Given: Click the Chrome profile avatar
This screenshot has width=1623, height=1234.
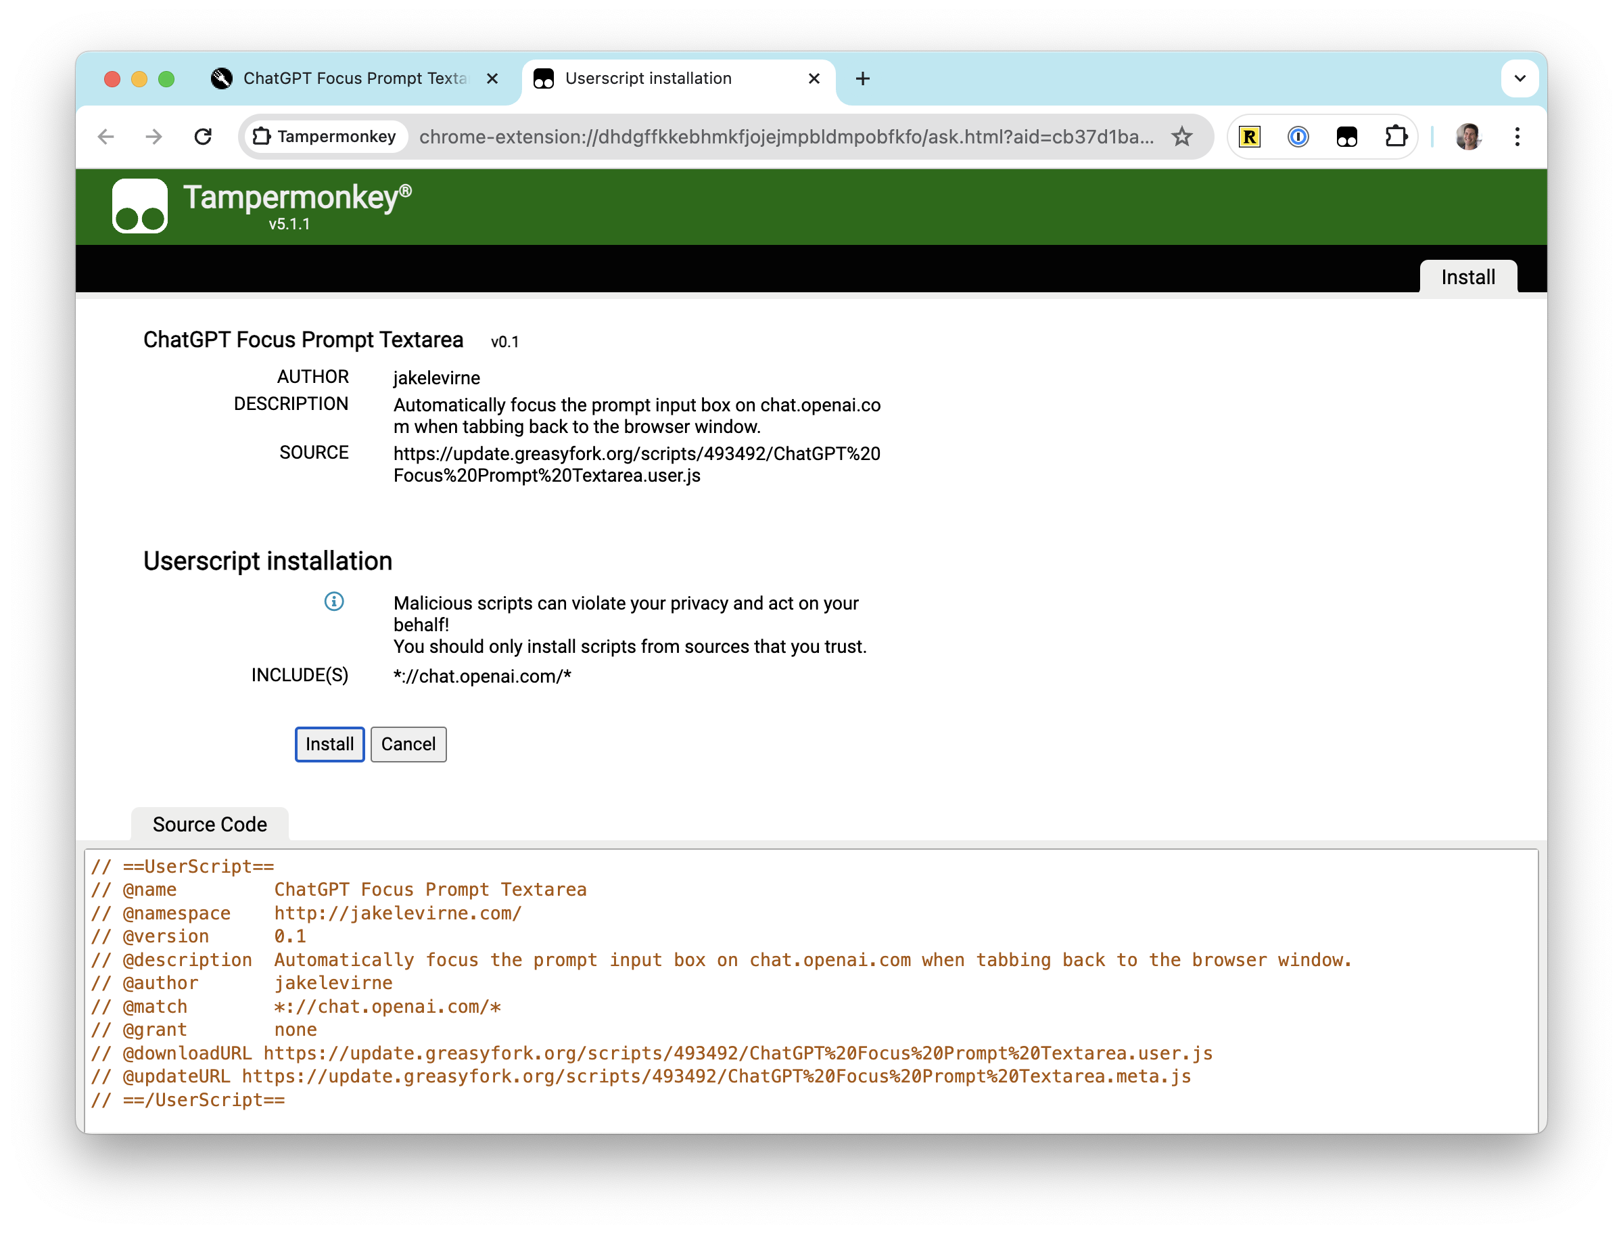Looking at the screenshot, I should pyautogui.click(x=1467, y=137).
